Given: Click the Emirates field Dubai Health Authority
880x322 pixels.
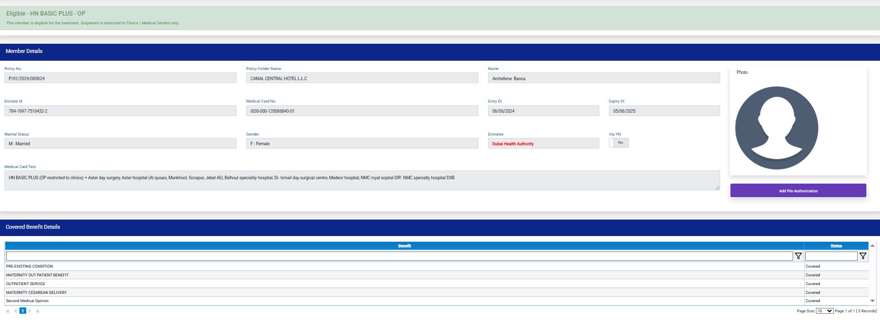Looking at the screenshot, I should tap(543, 143).
